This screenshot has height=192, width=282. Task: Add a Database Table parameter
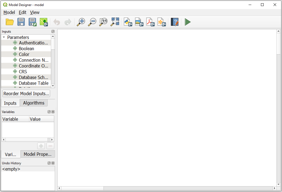26,83
